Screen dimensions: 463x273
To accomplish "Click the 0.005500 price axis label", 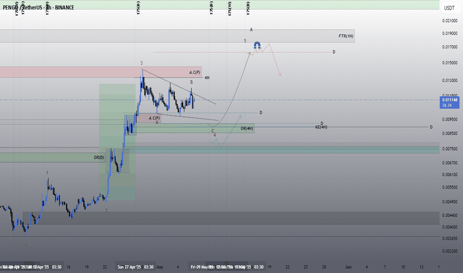I will pos(450,188).
